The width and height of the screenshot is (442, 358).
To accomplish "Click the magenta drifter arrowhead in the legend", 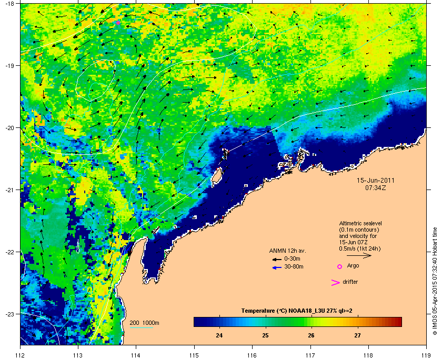I will coord(336,283).
